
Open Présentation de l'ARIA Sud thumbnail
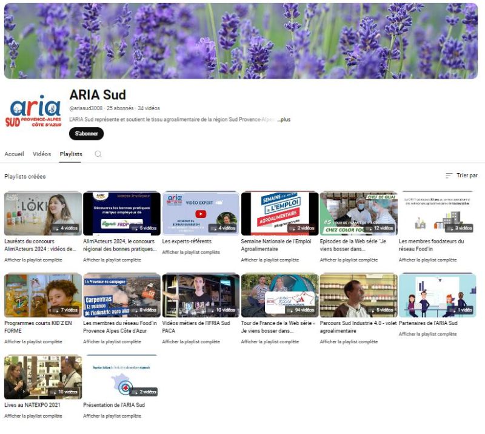(x=122, y=377)
